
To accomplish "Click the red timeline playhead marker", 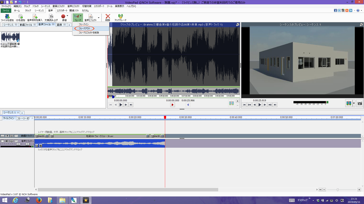I will 165,117.
